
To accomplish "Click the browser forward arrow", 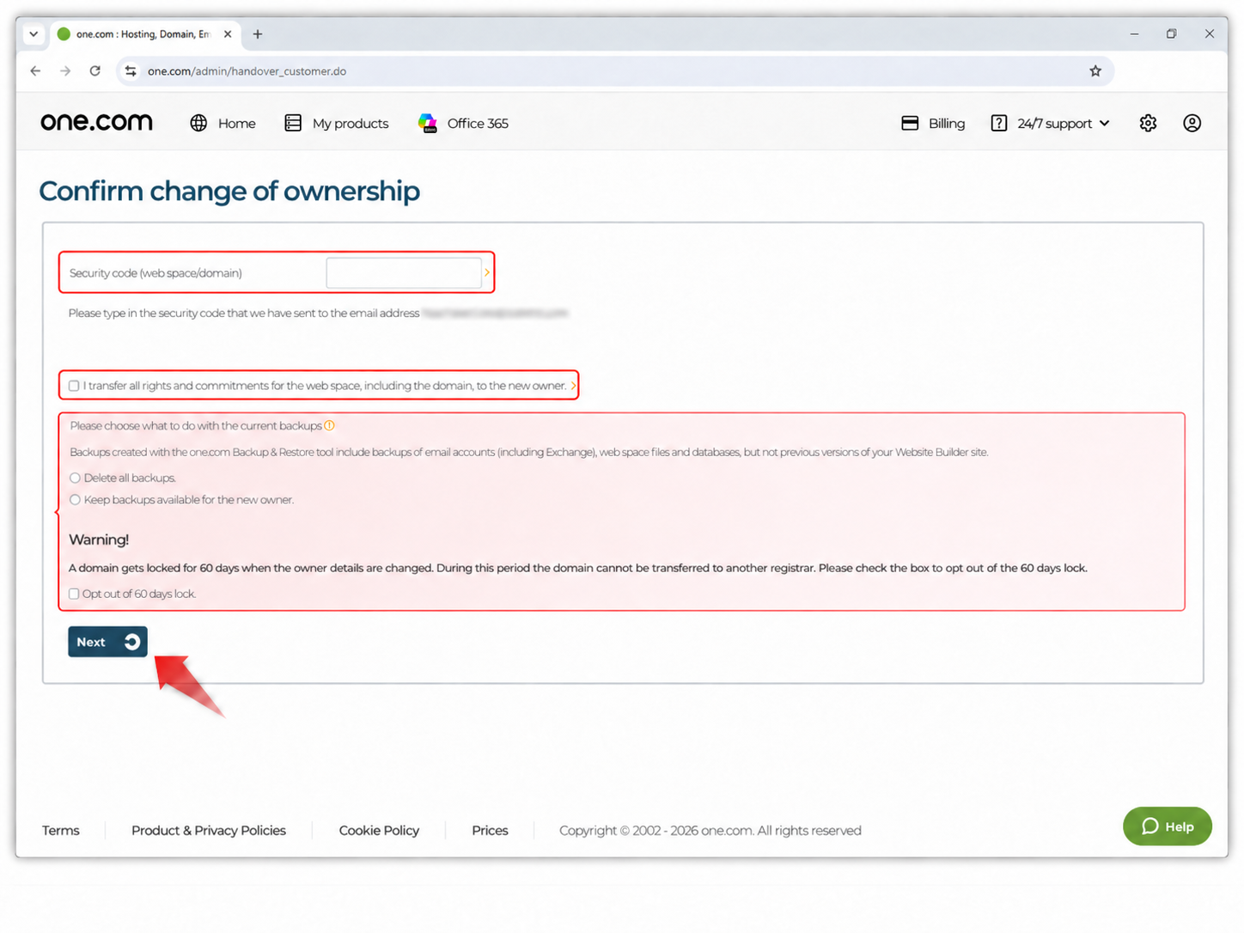I will click(65, 71).
